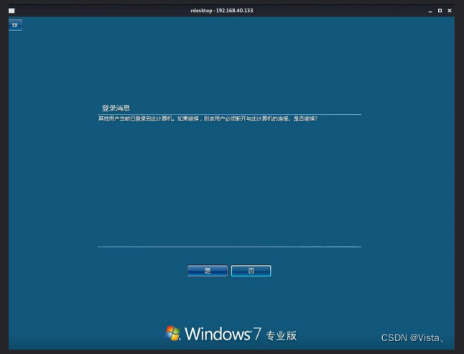
Task: Maximize the rdesktop window
Action: pos(440,11)
